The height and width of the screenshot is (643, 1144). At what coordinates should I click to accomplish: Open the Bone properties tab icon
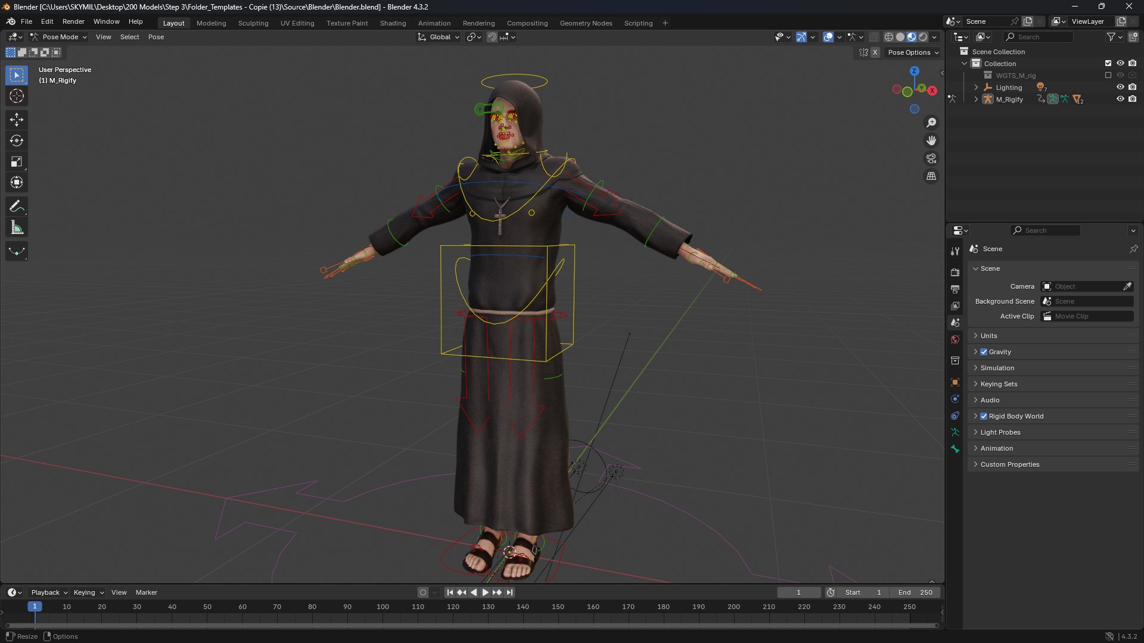pos(955,449)
